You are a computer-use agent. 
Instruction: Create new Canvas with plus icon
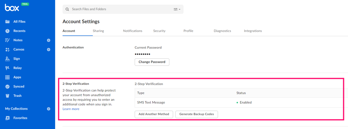[49, 49]
